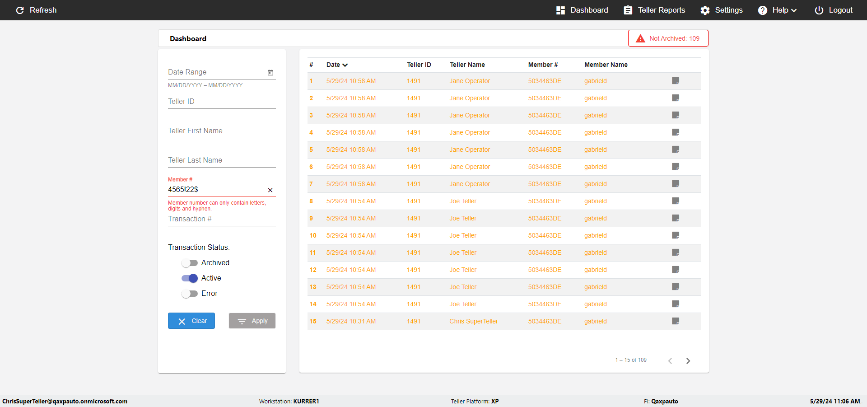Click the Teller ID filter field
The width and height of the screenshot is (867, 407).
222,102
